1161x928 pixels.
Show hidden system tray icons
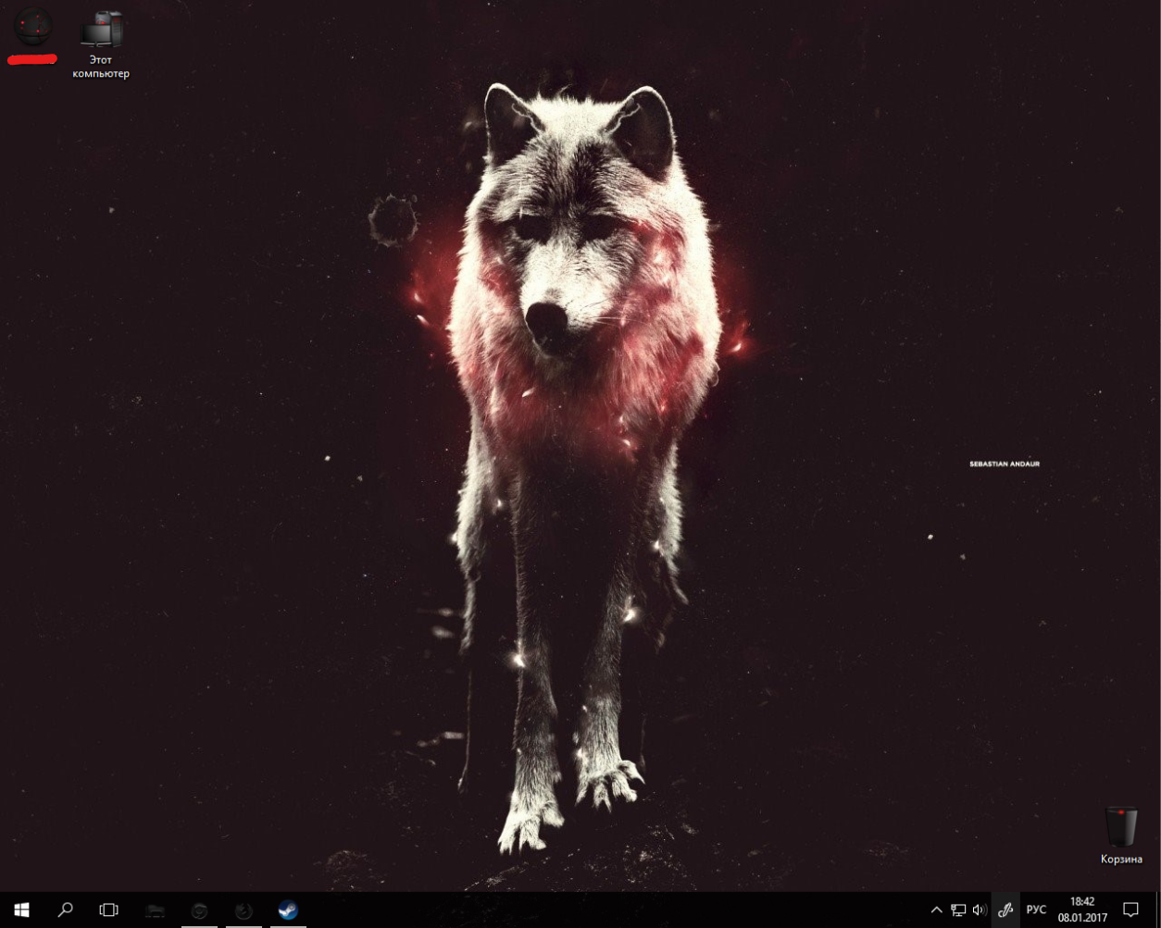point(936,910)
